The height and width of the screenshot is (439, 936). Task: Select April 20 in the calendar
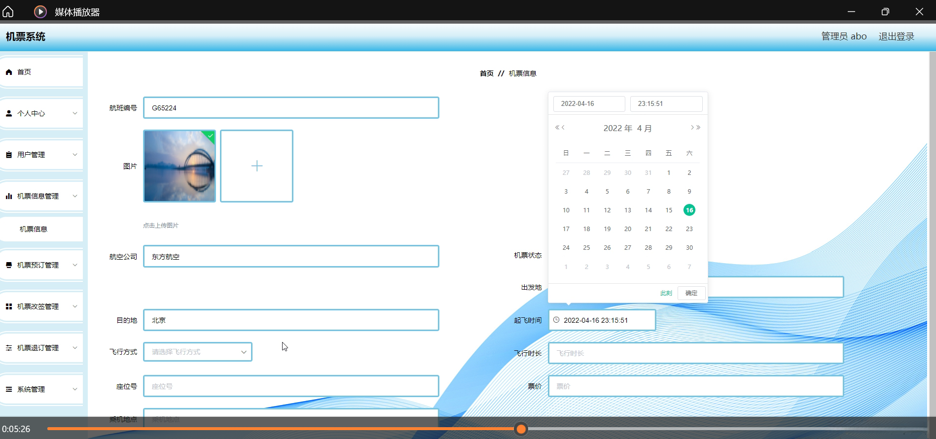pos(628,229)
